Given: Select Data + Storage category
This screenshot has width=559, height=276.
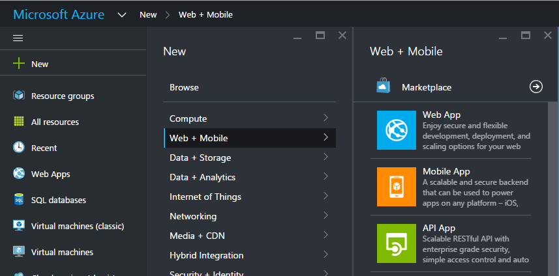Looking at the screenshot, I should 250,158.
